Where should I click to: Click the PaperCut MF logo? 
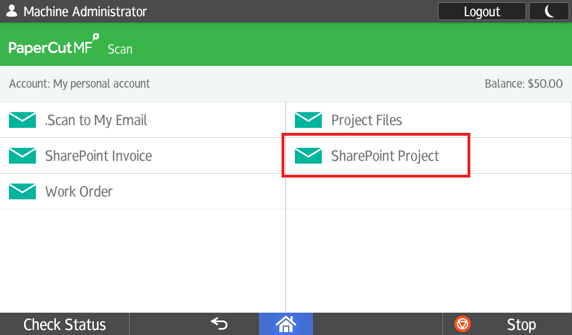click(54, 47)
